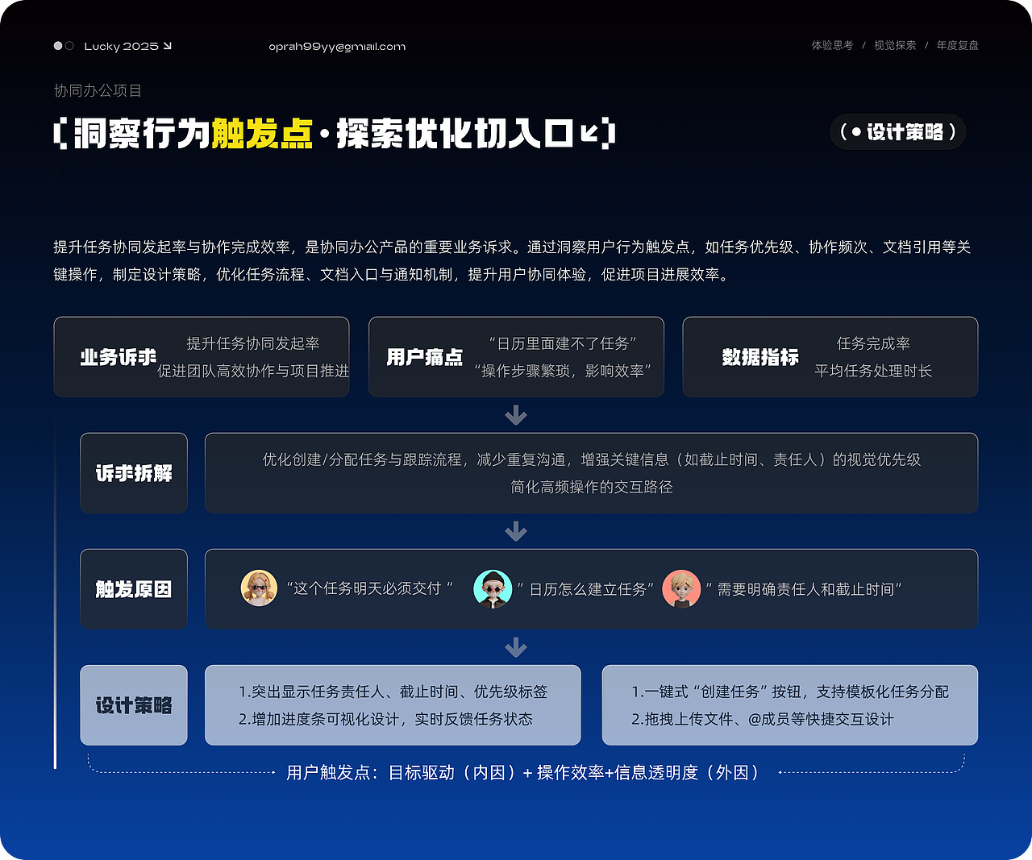Click the down arrow below the 用户痛点 card
Viewport: 1032px width, 860px height.
[514, 414]
